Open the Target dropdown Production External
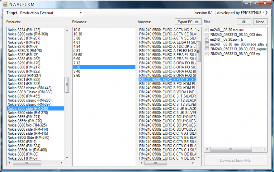The height and width of the screenshot is (172, 274). point(50,13)
